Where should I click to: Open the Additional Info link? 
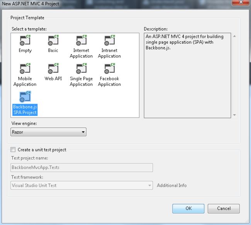171,186
